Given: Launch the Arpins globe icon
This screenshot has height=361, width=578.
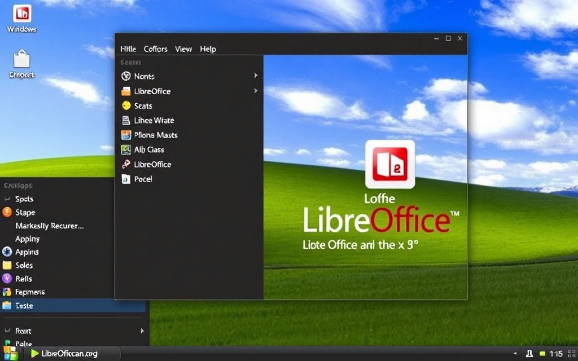Looking at the screenshot, I should pyautogui.click(x=7, y=252).
